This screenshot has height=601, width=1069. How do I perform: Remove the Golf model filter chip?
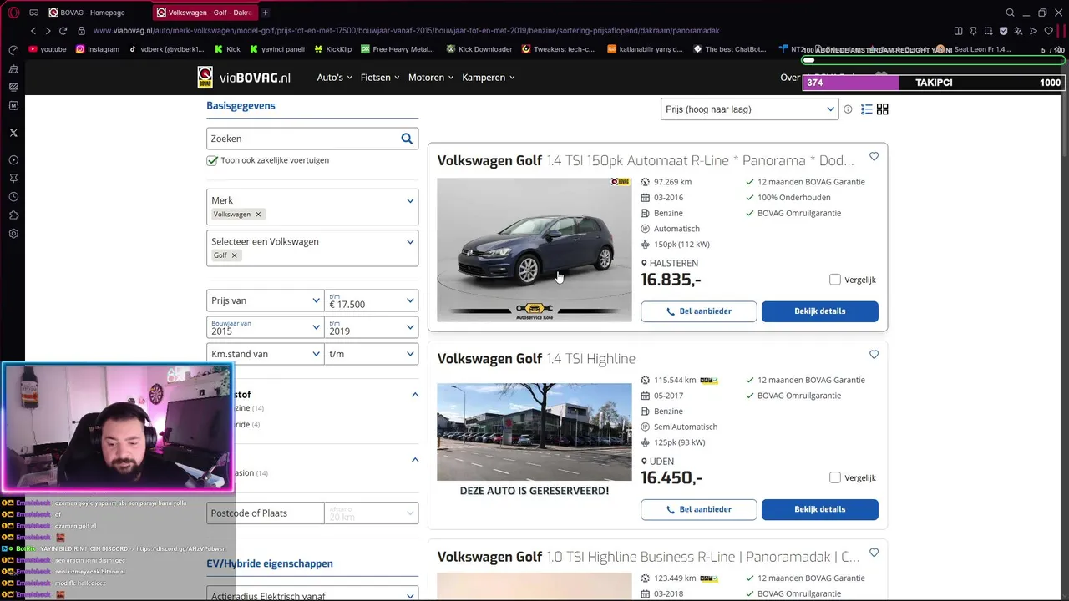pos(234,255)
